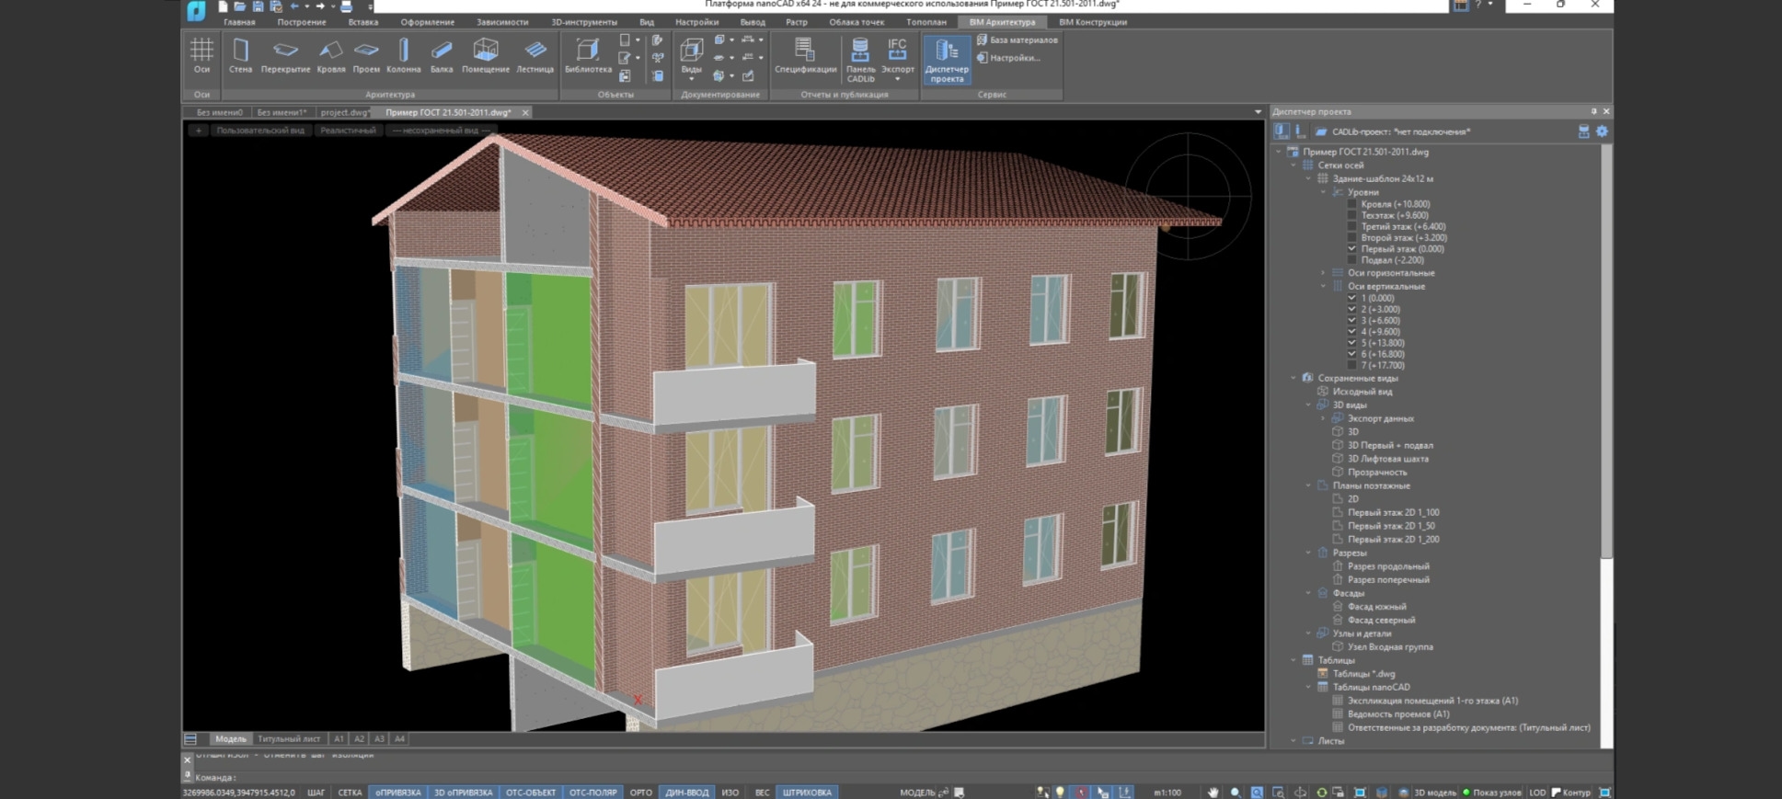The width and height of the screenshot is (1782, 799).
Task: Select the Стена (wall) tool
Action: pyautogui.click(x=240, y=56)
